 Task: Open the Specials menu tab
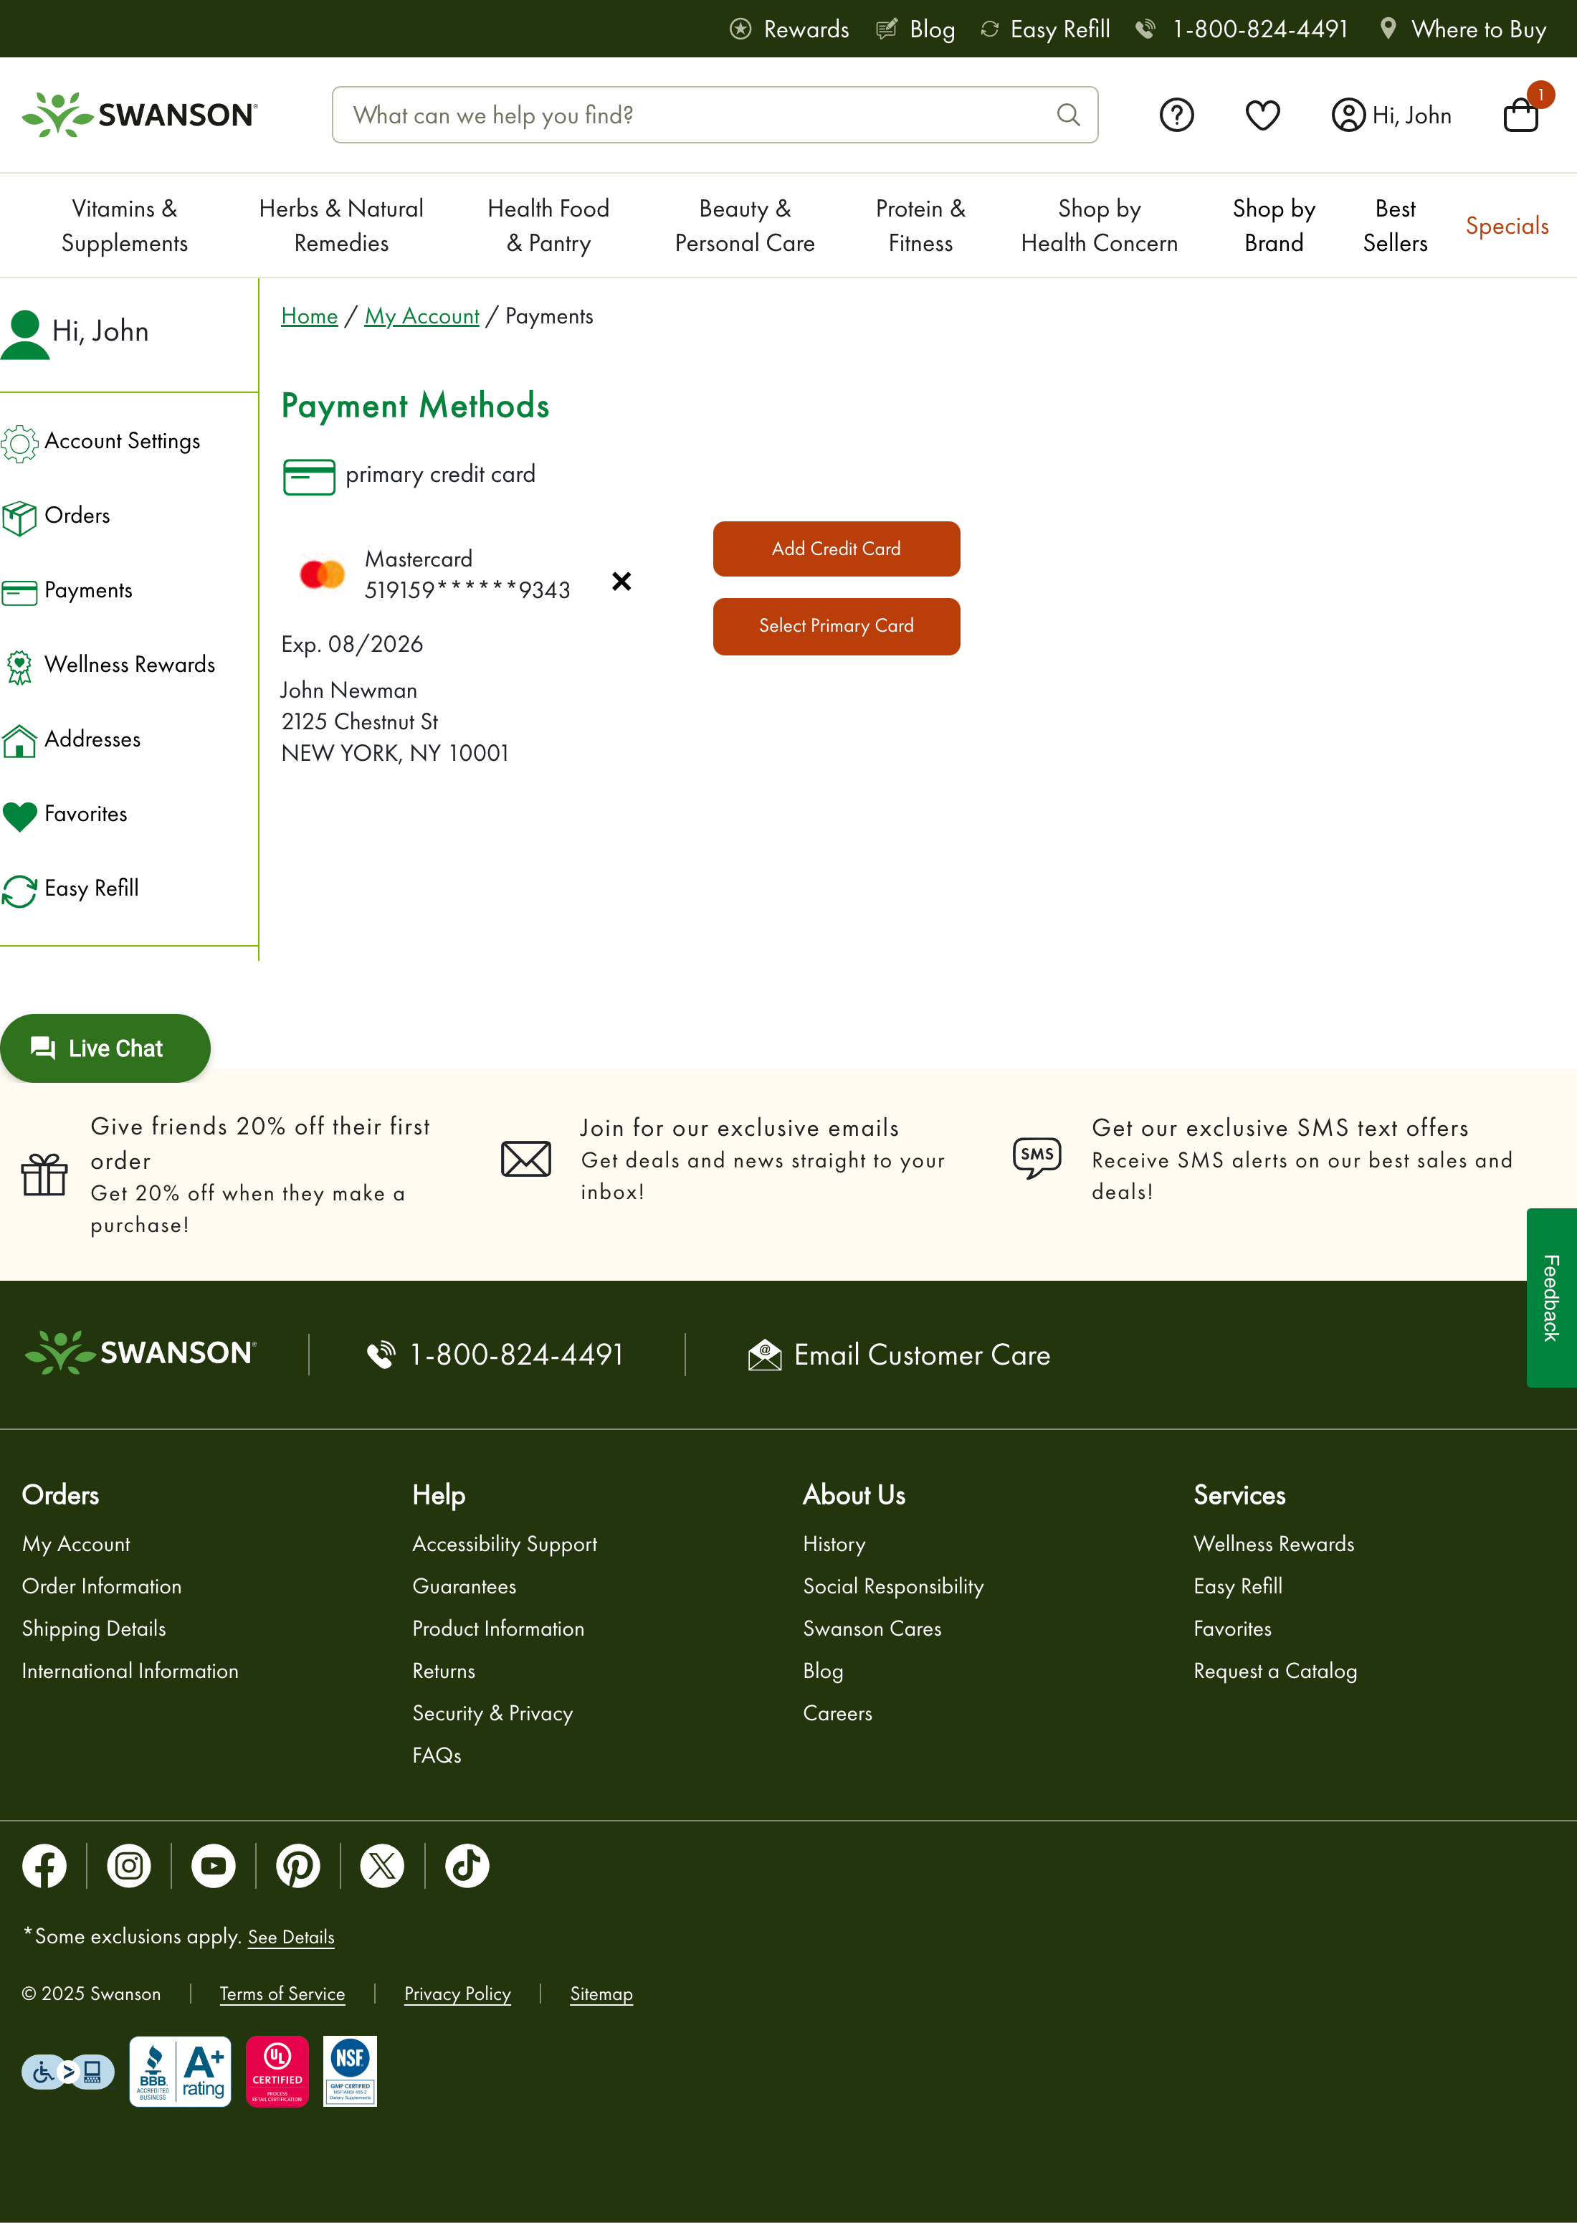[1507, 225]
